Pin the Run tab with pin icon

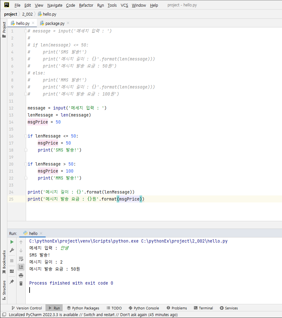(12, 281)
